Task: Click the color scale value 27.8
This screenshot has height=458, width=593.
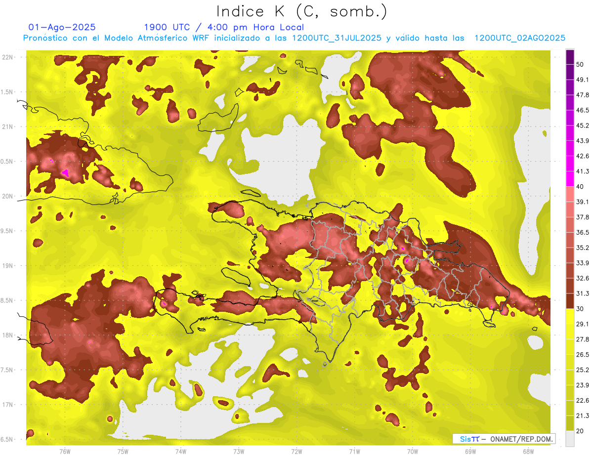Action: (x=583, y=339)
